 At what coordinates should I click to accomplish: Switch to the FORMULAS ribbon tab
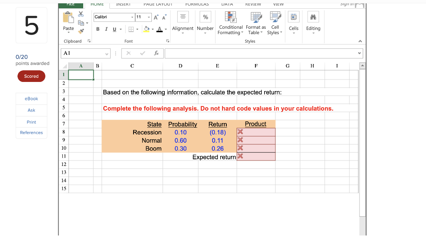[197, 4]
